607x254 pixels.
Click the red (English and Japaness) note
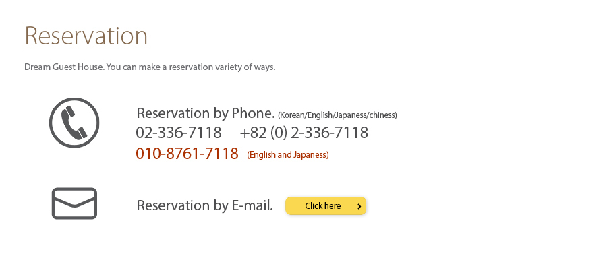click(x=287, y=155)
